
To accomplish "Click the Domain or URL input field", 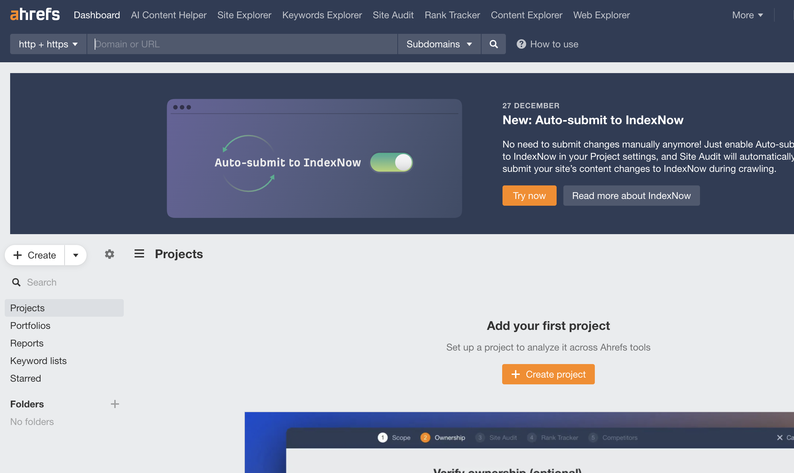I will (x=242, y=44).
